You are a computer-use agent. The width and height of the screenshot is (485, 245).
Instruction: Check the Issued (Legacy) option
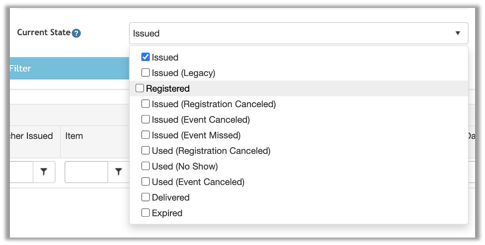(x=146, y=72)
